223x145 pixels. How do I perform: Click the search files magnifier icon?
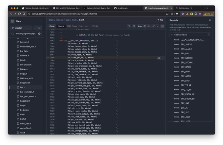click(x=39, y=28)
